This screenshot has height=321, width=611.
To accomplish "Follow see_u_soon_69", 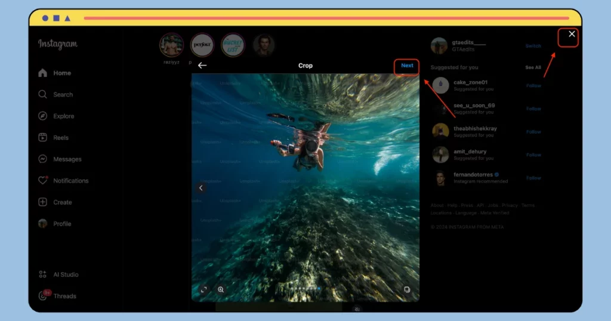I will click(533, 109).
